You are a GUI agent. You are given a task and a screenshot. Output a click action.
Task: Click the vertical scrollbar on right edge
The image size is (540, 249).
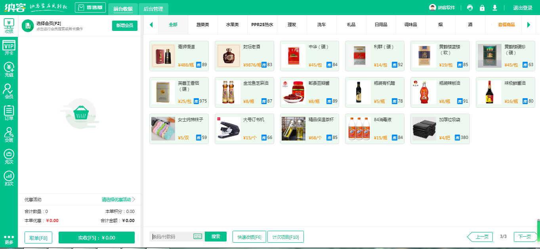point(538,230)
